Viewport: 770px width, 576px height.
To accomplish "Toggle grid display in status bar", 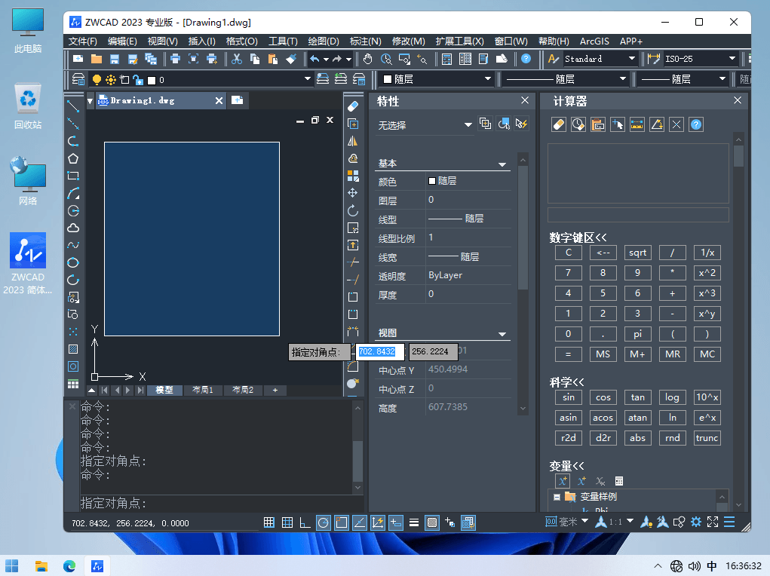I will point(287,522).
